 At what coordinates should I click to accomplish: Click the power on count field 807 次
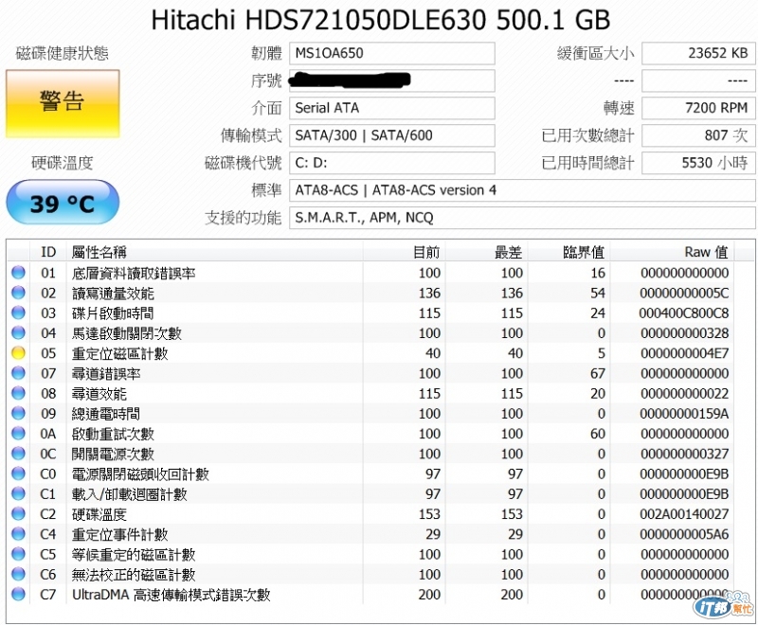(x=698, y=135)
